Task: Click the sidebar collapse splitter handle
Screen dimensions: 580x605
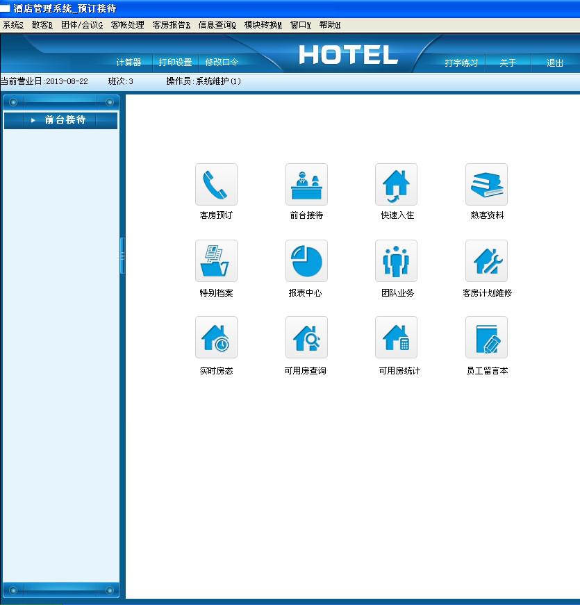Action: [123, 256]
